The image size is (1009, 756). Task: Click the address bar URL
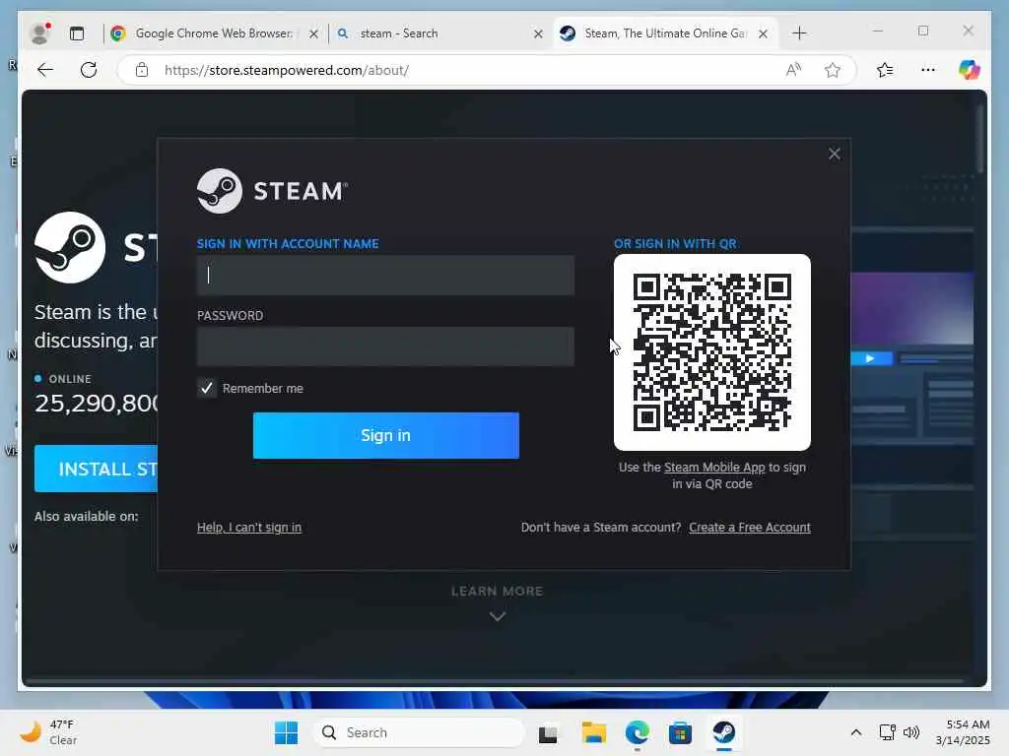tap(287, 70)
